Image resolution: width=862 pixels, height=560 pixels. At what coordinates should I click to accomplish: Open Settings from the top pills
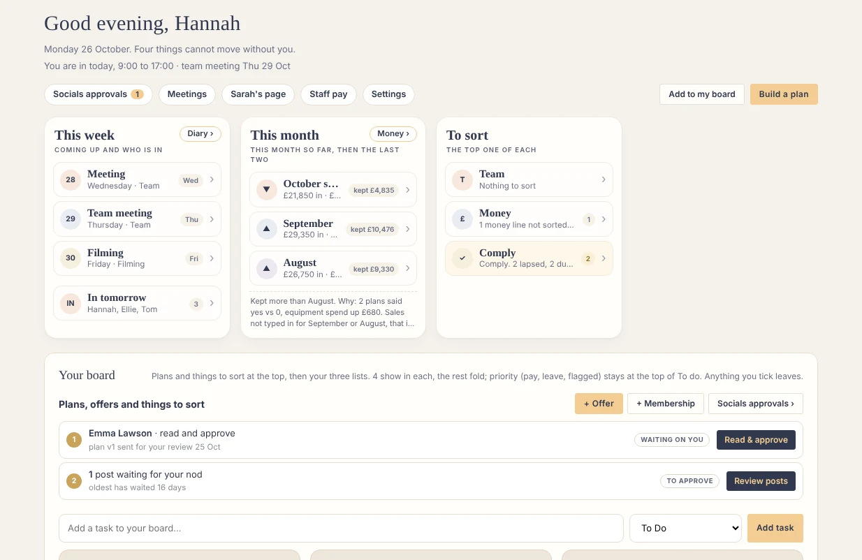(388, 94)
